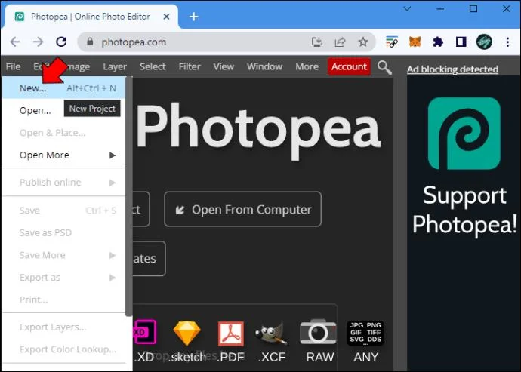This screenshot has height=372, width=521.
Task: Click the link-list extension icon
Action: [392, 42]
